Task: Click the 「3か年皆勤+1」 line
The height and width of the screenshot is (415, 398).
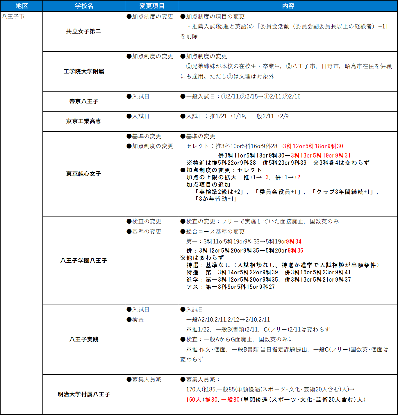Action: click(216, 199)
